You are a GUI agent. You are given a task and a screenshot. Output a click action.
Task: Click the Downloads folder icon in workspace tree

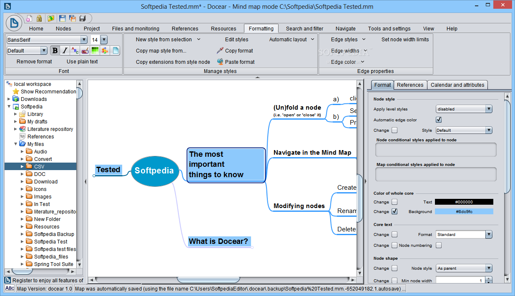pyautogui.click(x=16, y=99)
